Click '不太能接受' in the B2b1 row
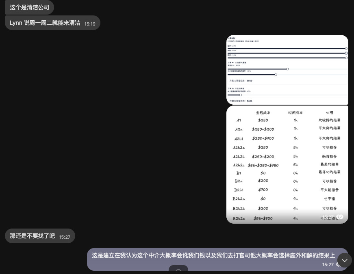354x274 pixels. [329, 190]
